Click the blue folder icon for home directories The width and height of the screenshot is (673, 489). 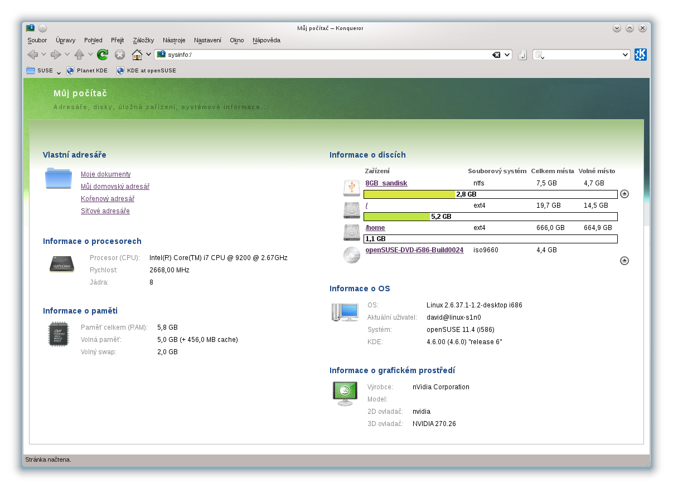(59, 178)
